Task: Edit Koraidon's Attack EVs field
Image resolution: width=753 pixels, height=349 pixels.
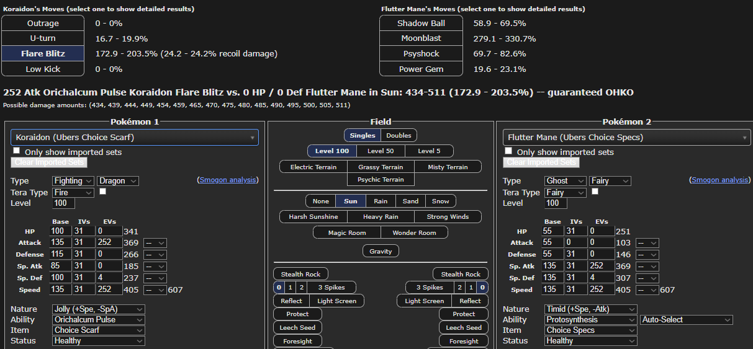Action: pyautogui.click(x=108, y=243)
